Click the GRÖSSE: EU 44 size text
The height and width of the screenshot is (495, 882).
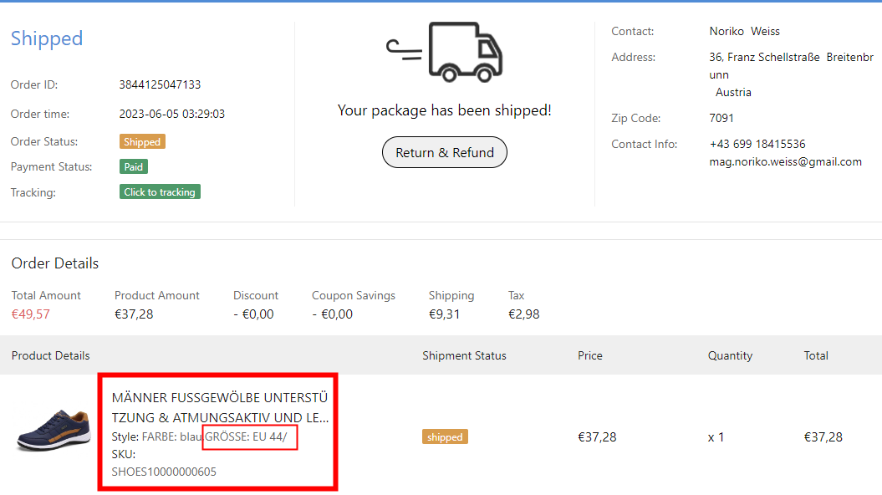[250, 437]
